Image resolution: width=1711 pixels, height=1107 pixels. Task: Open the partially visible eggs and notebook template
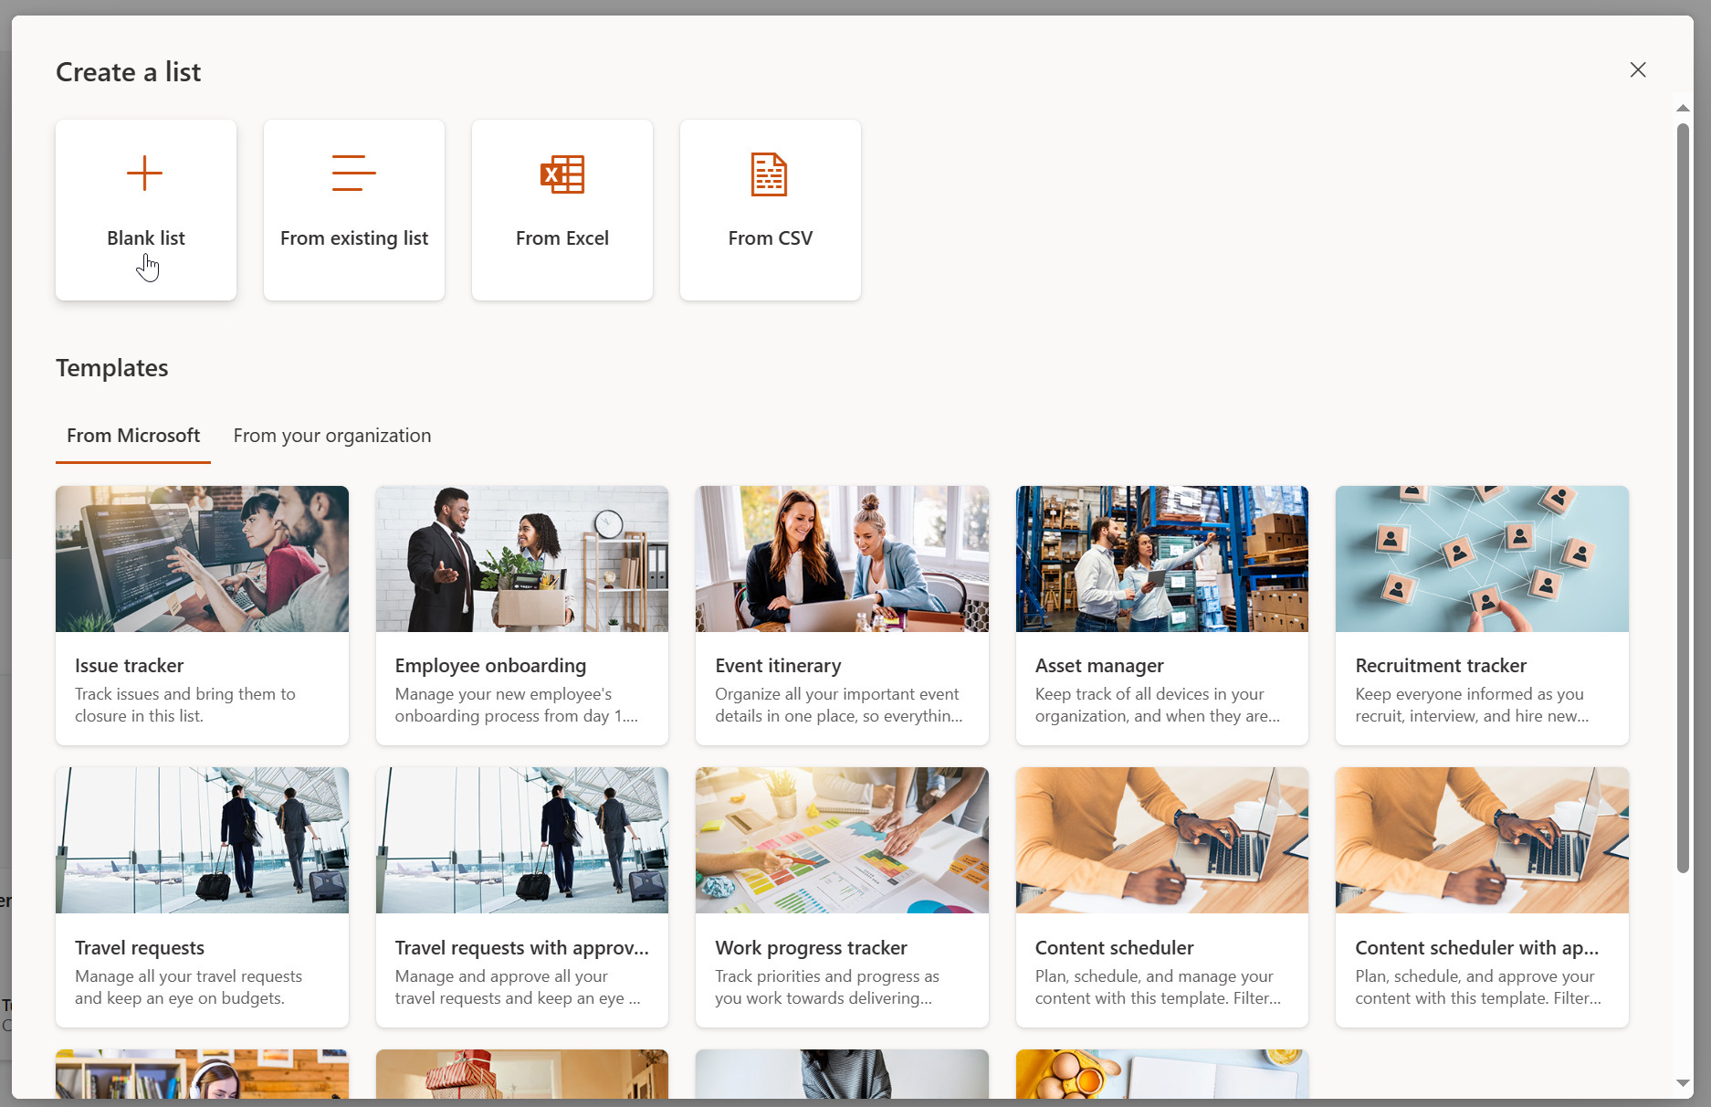tap(1162, 1074)
